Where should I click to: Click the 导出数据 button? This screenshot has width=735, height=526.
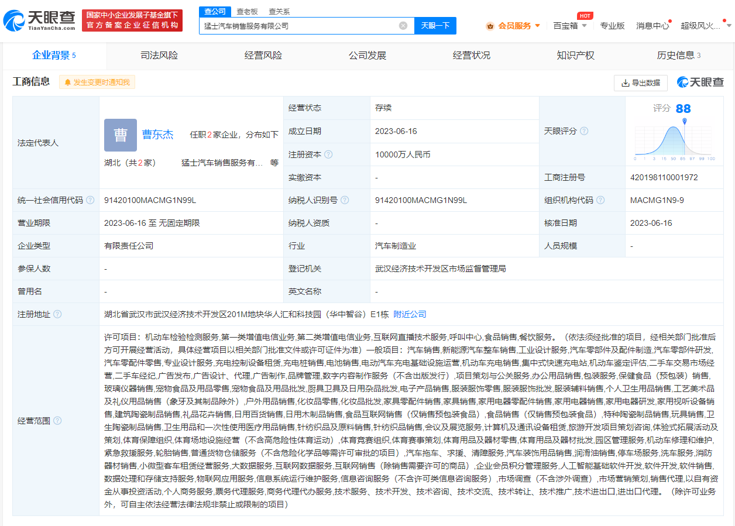click(x=641, y=83)
